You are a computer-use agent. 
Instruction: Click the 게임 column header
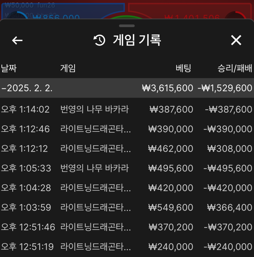point(68,68)
